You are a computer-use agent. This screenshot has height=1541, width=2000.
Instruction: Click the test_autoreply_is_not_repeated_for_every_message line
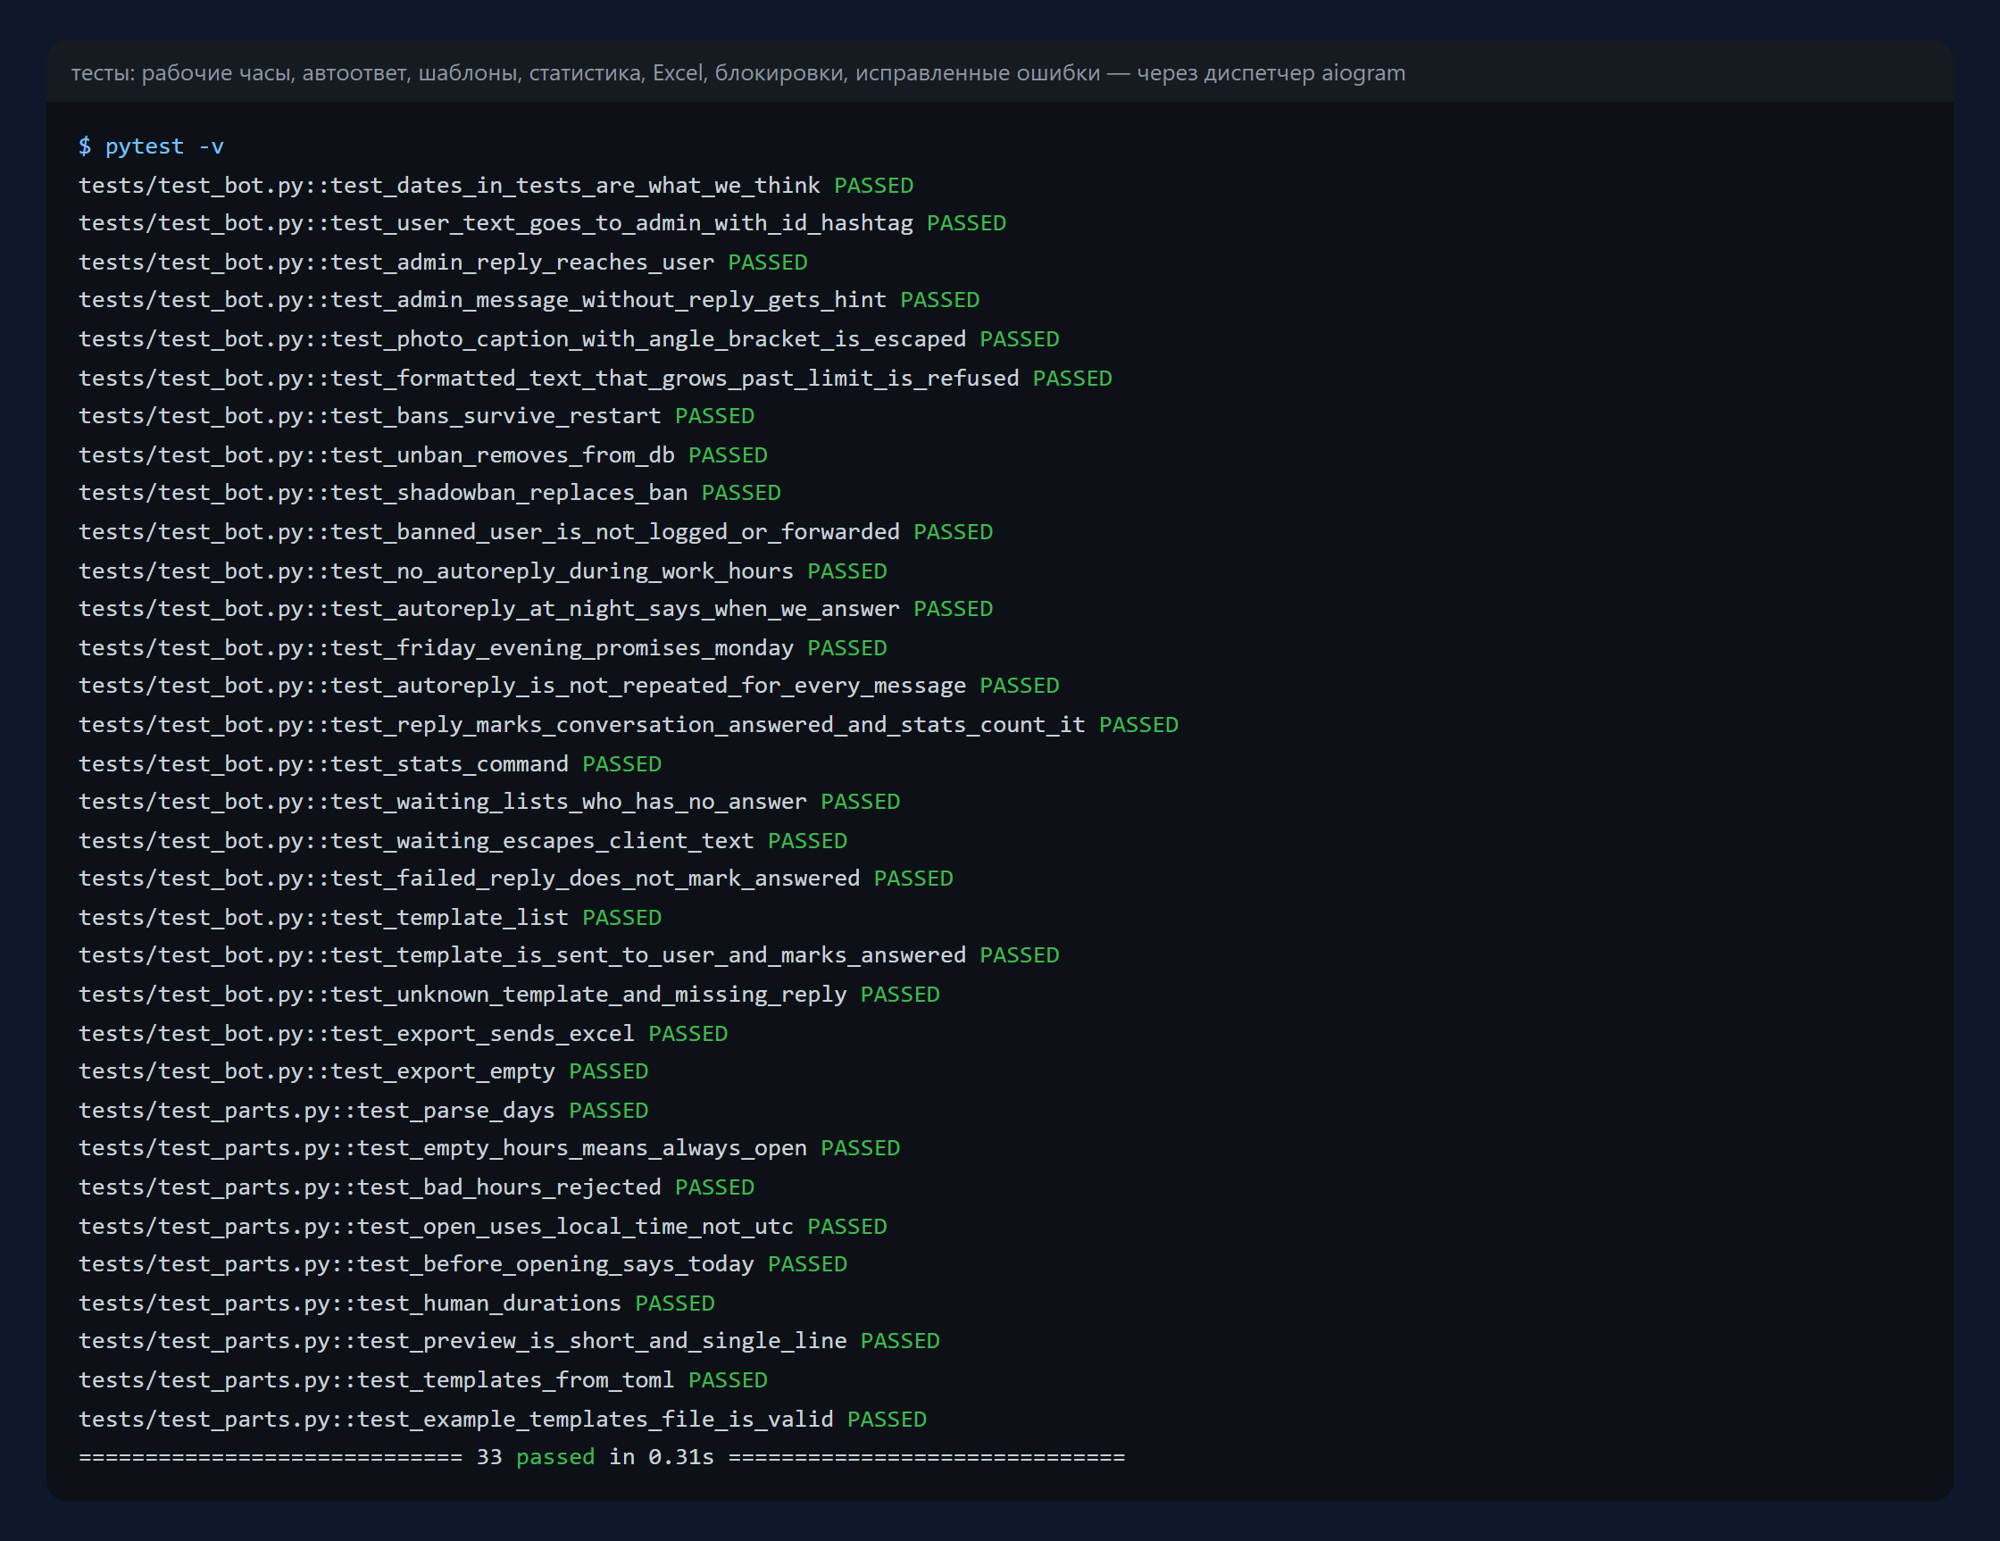569,686
